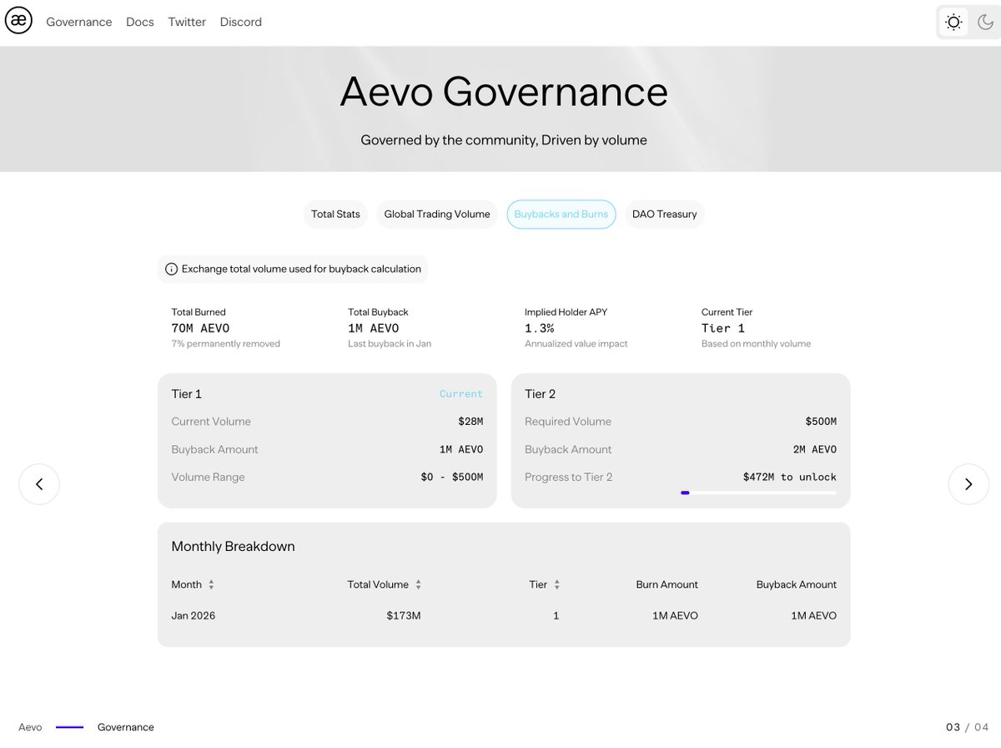The image size is (1001, 748).
Task: Click the Monthly Breakdown heading
Action: coord(234,547)
